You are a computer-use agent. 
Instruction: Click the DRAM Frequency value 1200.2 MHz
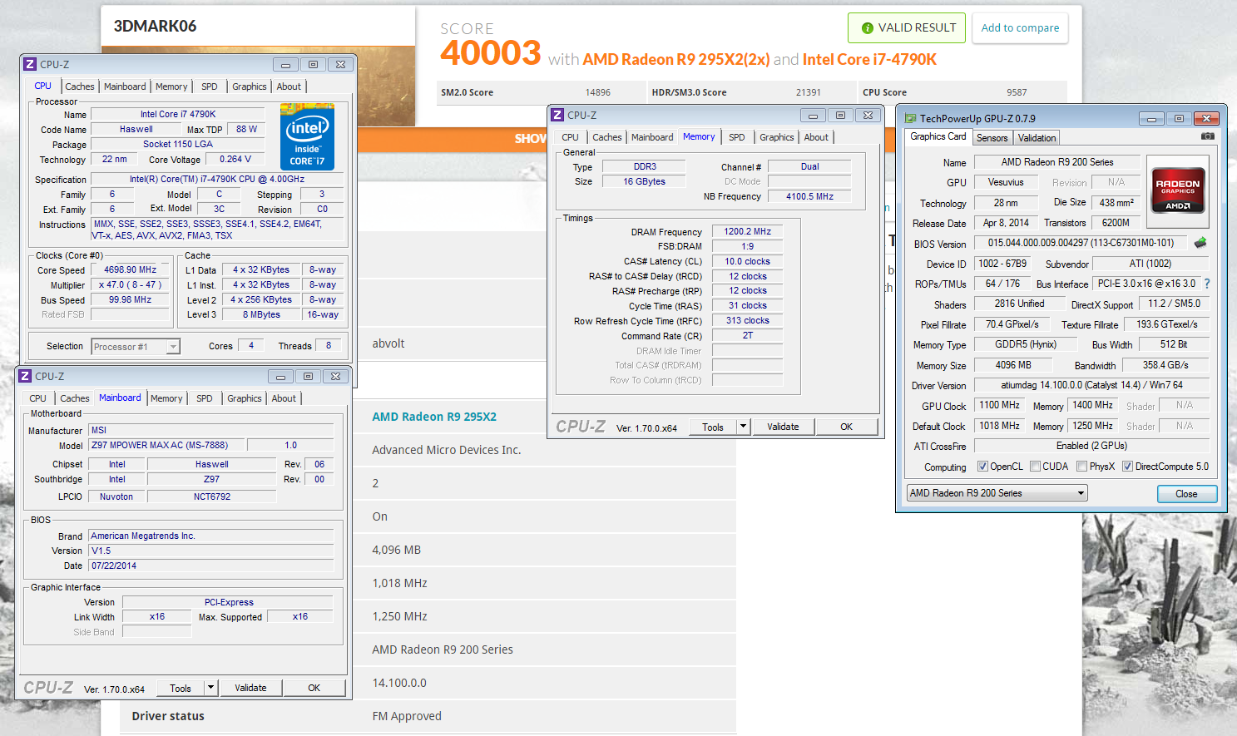[x=747, y=231]
